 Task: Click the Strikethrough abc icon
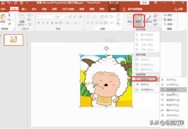click(56, 23)
